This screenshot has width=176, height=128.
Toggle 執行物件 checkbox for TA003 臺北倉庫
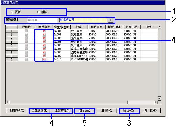point(44,38)
